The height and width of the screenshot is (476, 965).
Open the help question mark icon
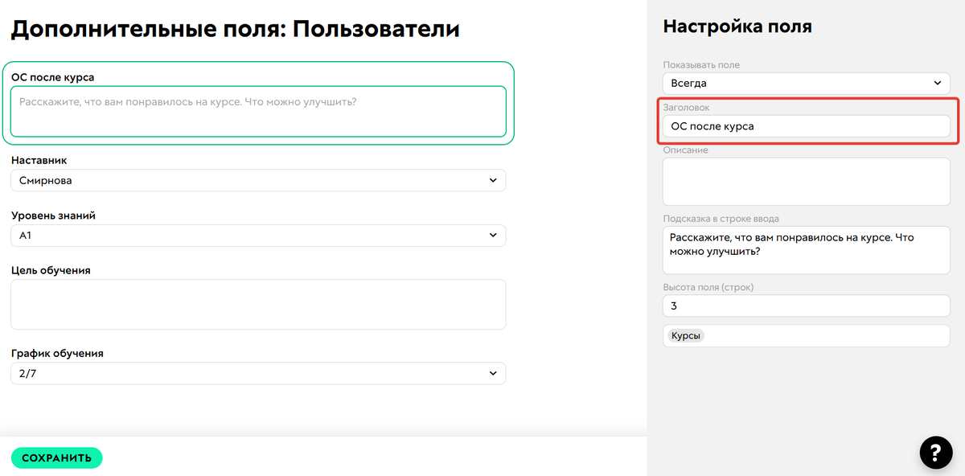pos(935,453)
